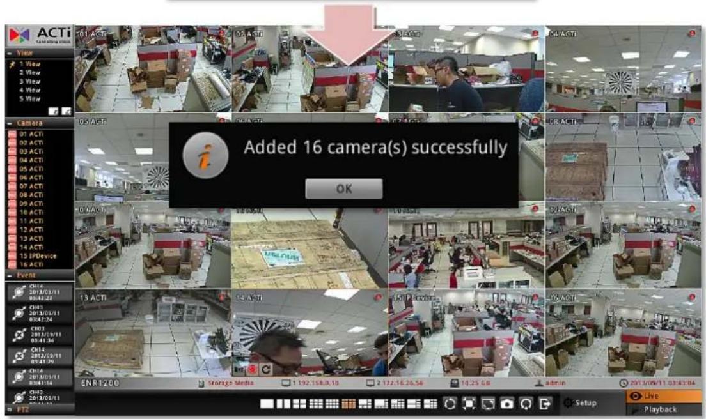
Task: Expand the PTZ panel
Action: [10, 409]
